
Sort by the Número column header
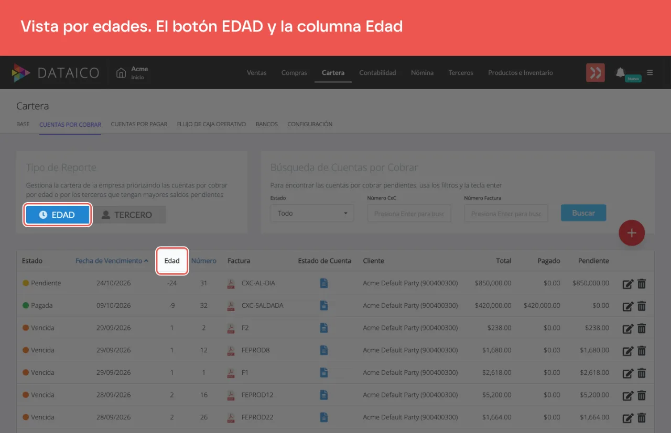(x=204, y=261)
